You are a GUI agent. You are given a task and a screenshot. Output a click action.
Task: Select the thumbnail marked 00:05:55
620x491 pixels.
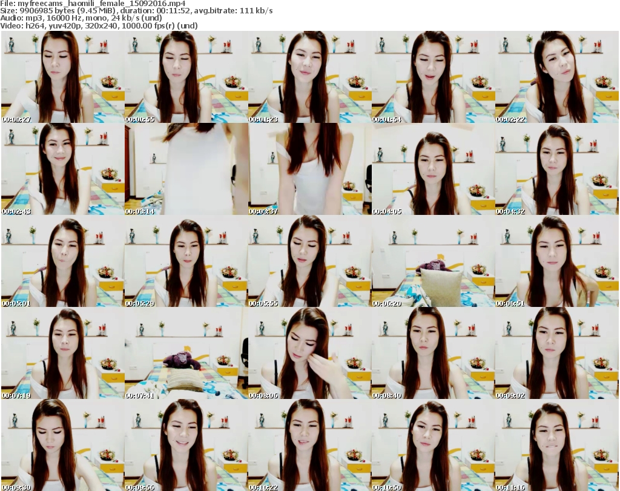point(309,261)
